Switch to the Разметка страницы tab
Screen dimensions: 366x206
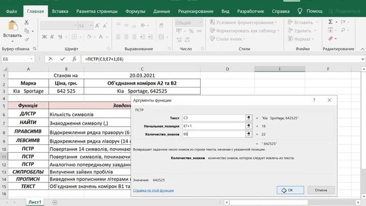(x=97, y=11)
